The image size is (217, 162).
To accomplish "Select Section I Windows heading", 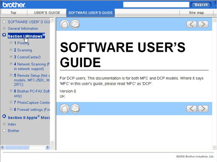I will pyautogui.click(x=26, y=36).
